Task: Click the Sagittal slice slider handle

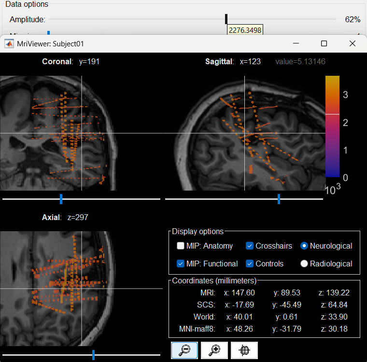Action: (x=279, y=198)
